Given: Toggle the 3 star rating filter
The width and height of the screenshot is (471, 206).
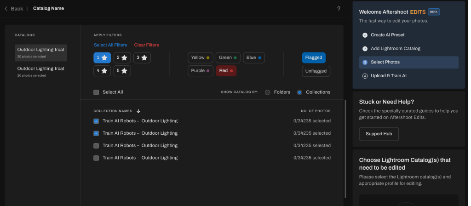Looking at the screenshot, I should point(142,57).
